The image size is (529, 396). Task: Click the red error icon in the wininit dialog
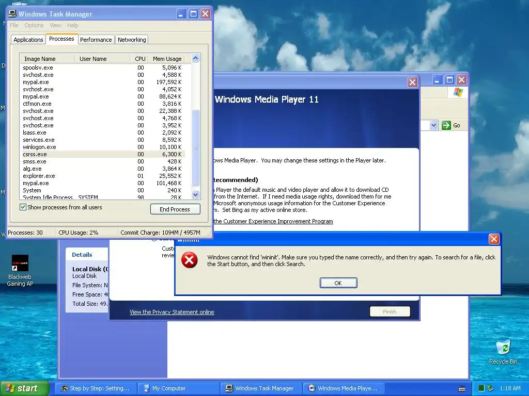click(189, 260)
